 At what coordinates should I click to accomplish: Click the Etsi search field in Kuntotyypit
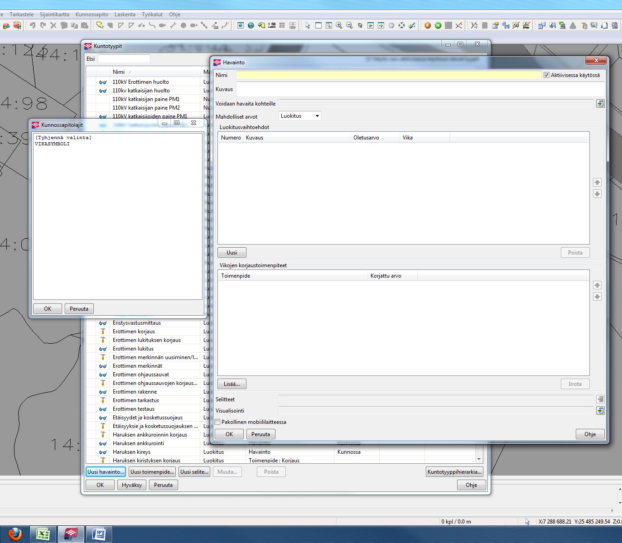click(x=124, y=59)
